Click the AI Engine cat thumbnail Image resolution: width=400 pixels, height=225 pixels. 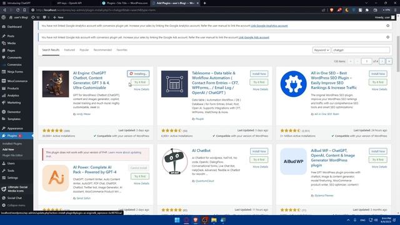(x=56, y=84)
